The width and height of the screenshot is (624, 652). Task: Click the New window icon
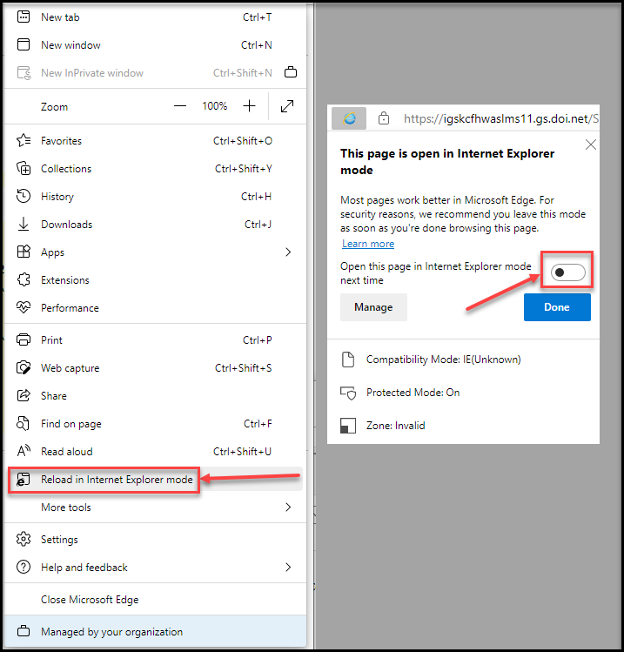(23, 44)
